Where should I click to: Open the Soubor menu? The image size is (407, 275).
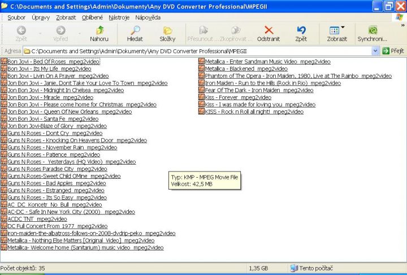16,18
